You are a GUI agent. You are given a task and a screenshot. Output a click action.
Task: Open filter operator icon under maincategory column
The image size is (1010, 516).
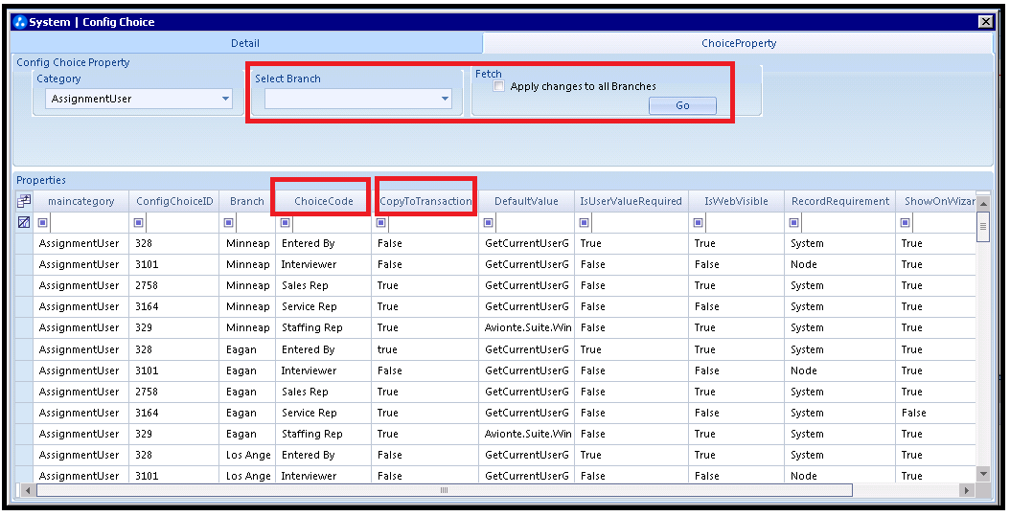(x=42, y=223)
